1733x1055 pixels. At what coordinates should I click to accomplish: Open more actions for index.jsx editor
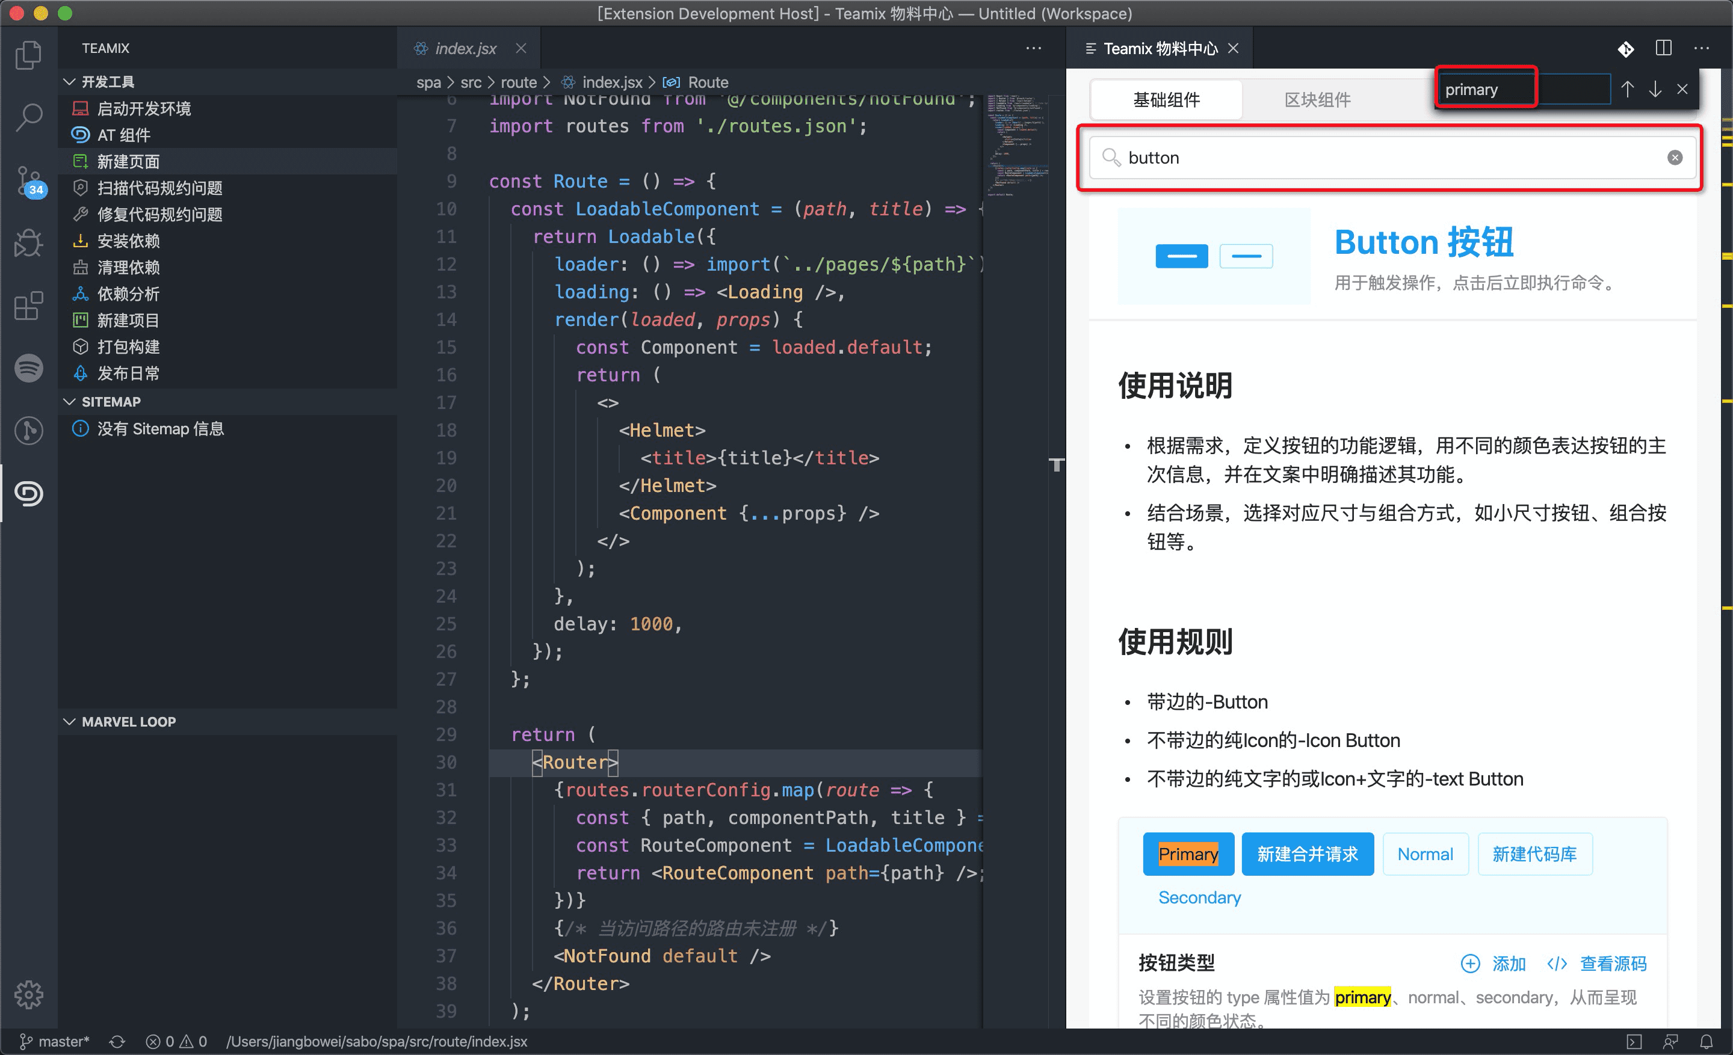click(1033, 48)
